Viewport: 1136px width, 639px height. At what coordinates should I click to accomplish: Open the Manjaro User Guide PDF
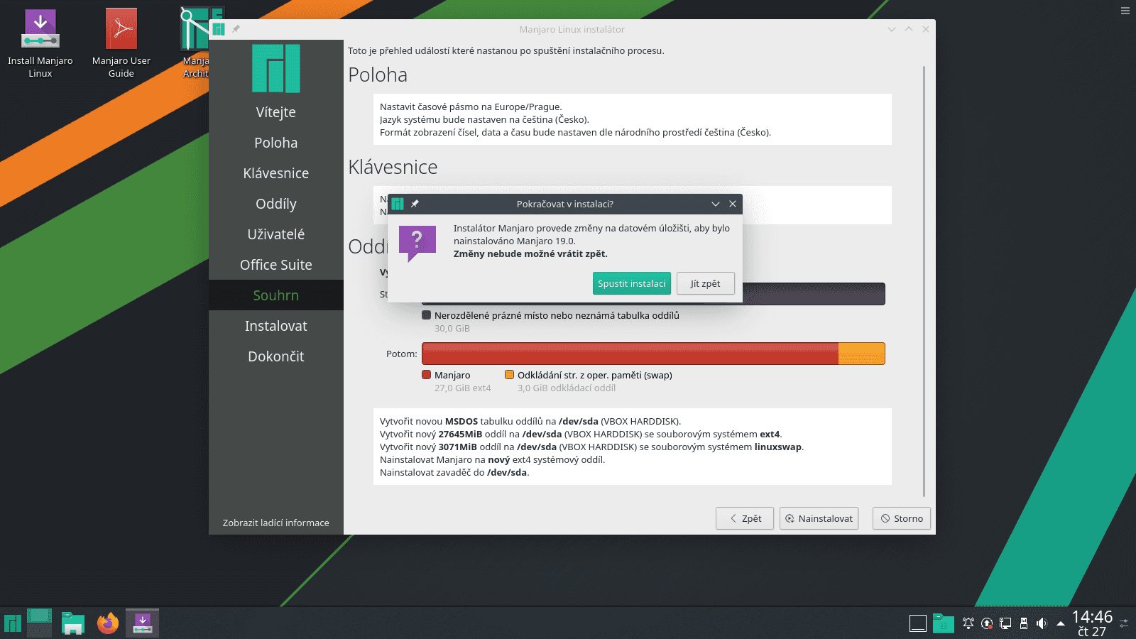click(120, 30)
